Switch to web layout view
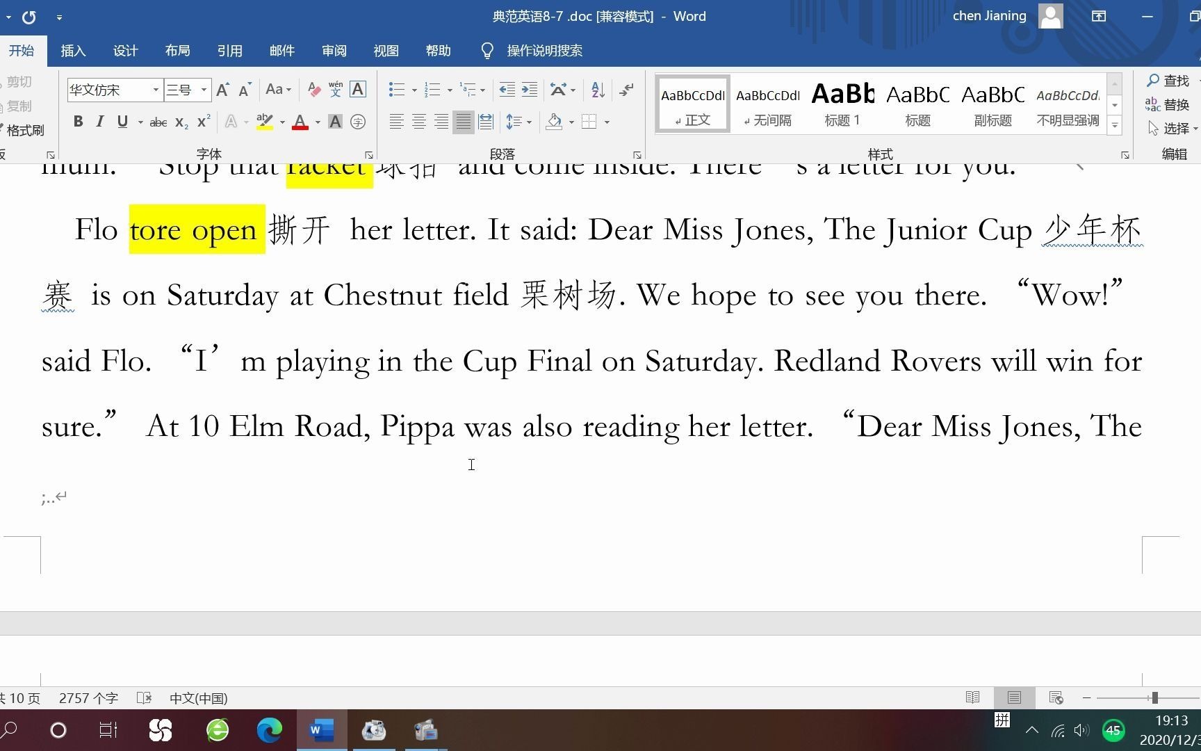 point(1056,697)
